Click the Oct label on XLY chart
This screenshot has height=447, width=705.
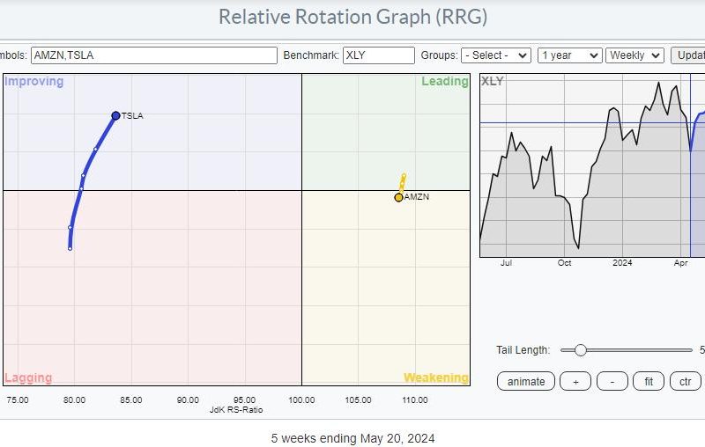[564, 263]
